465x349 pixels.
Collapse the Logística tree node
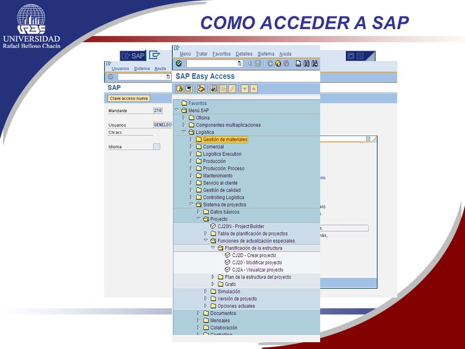pyautogui.click(x=184, y=132)
